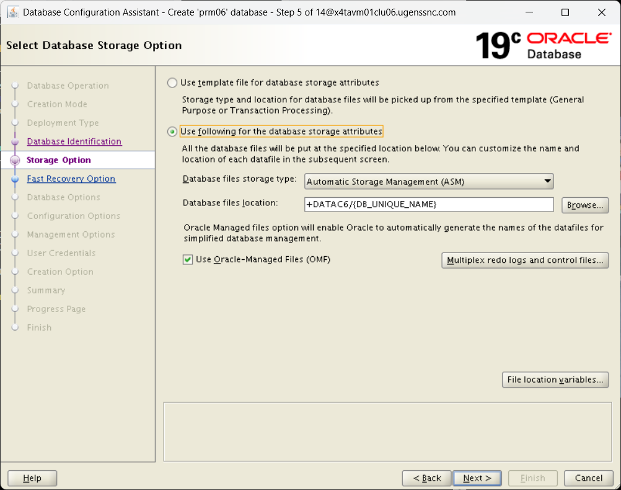The image size is (621, 490).
Task: Open Multiplex redo logs and control files
Action: (x=525, y=261)
